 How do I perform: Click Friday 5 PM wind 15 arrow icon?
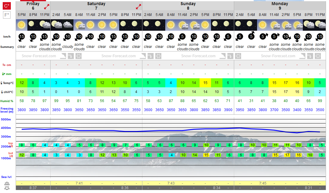(x=21, y=37)
